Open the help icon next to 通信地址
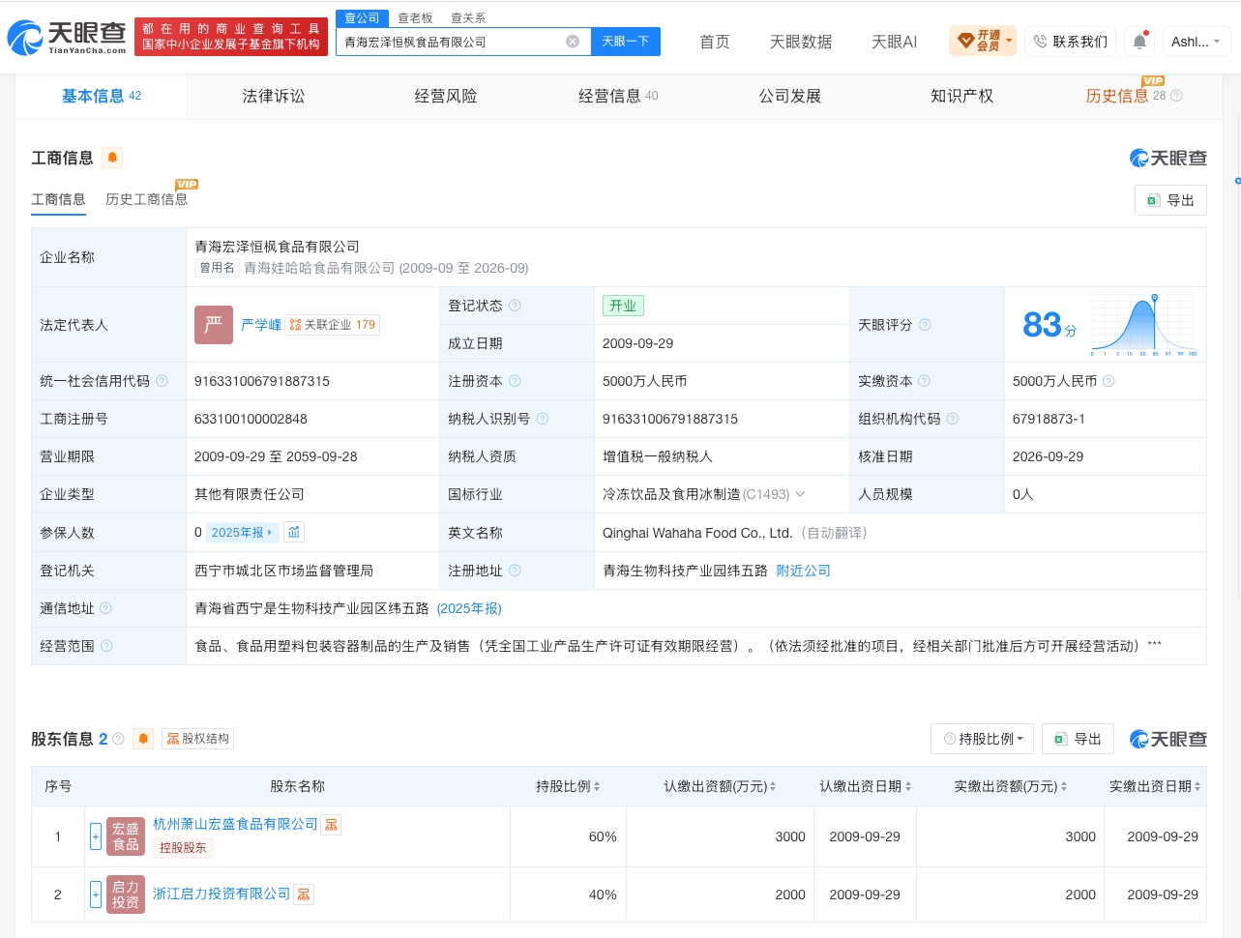 [x=105, y=608]
